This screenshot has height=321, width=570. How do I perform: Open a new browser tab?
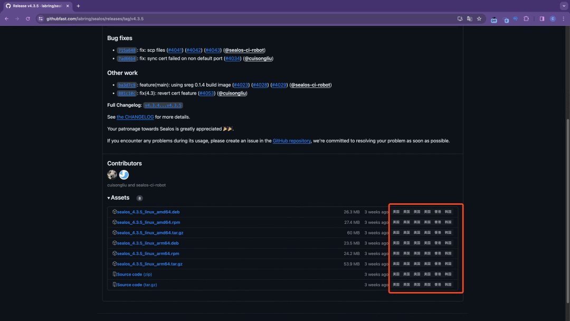[78, 6]
